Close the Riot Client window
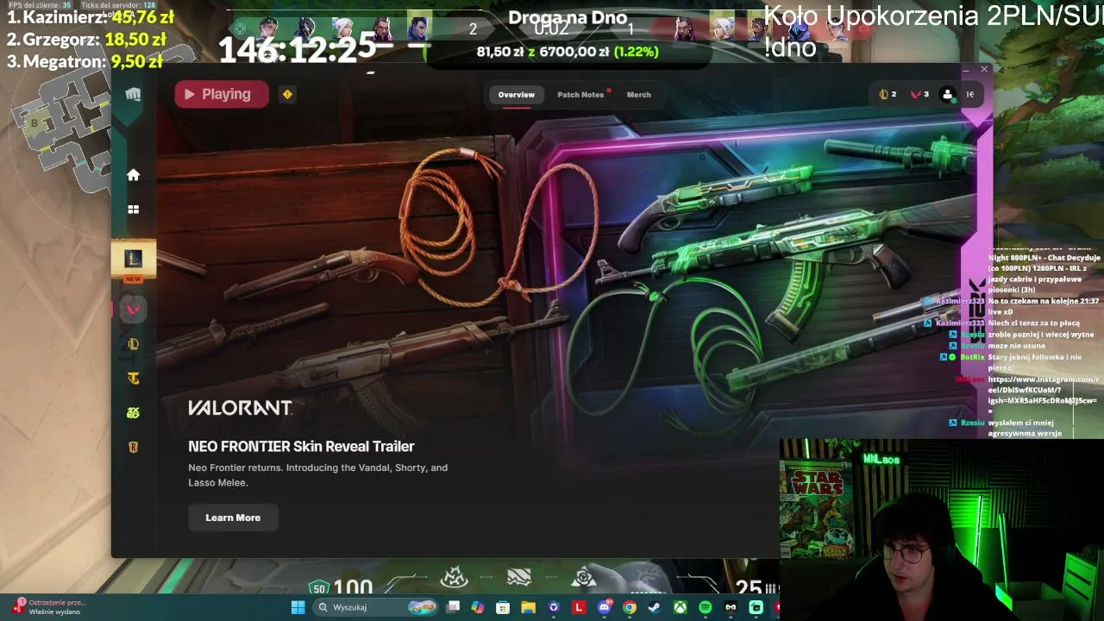The height and width of the screenshot is (621, 1104). pos(984,69)
